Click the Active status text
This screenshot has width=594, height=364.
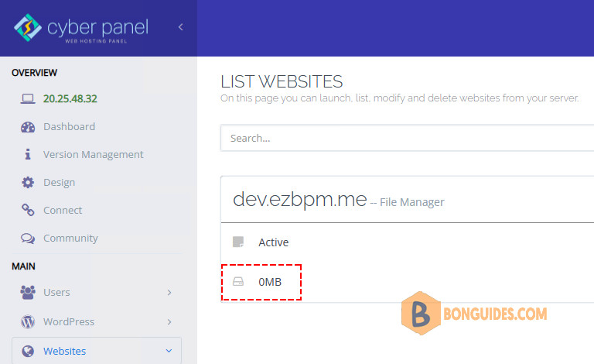[274, 242]
